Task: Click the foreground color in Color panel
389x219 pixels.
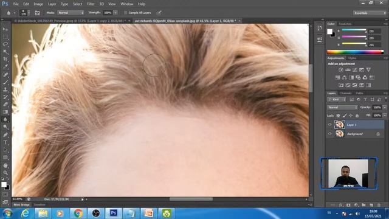Action: pyautogui.click(x=329, y=32)
